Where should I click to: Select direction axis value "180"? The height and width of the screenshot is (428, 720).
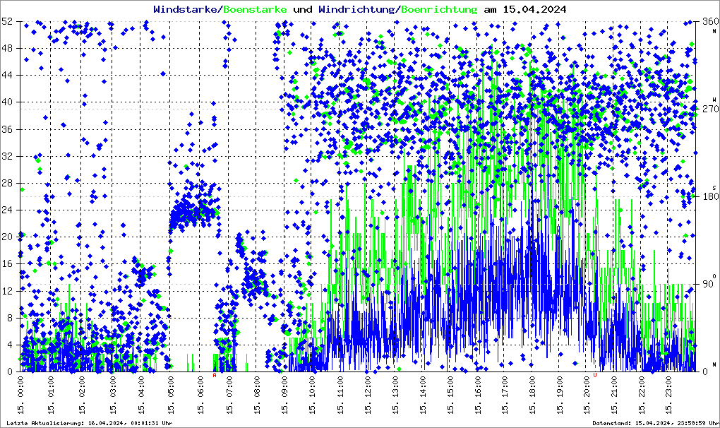711,196
